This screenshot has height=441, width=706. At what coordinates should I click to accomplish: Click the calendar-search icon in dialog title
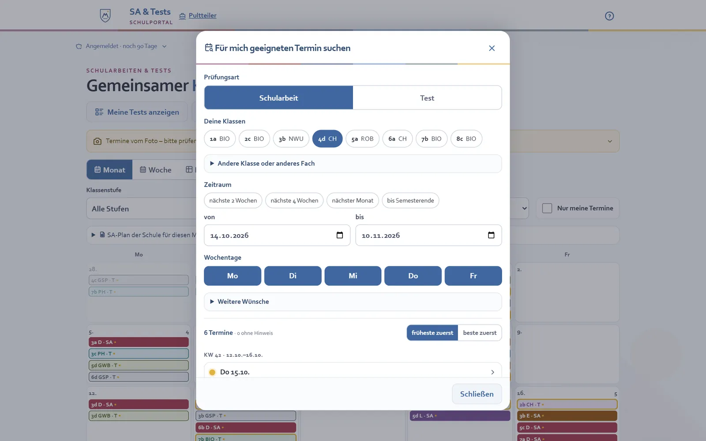click(209, 48)
